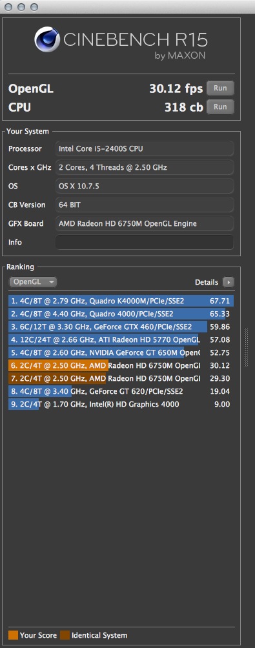
Task: Select rank 1 Quadro K4000M entry
Action: point(121,301)
